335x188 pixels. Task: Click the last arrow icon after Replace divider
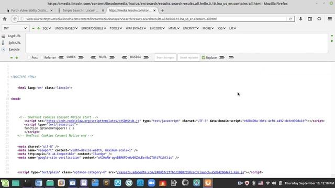point(231,57)
